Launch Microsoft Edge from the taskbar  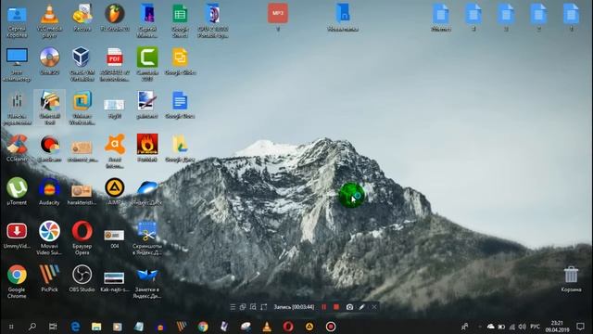click(75, 327)
